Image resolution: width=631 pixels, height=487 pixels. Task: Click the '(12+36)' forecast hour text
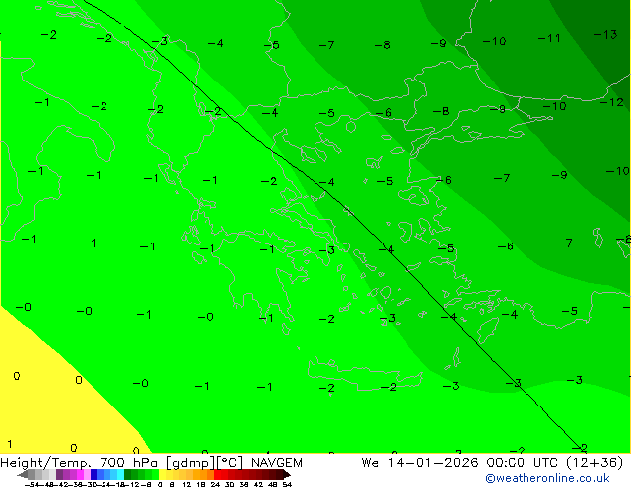coord(594,463)
